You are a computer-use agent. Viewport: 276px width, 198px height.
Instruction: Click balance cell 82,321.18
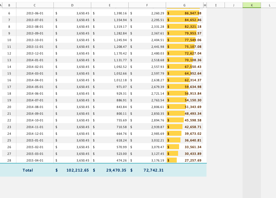tap(184, 27)
